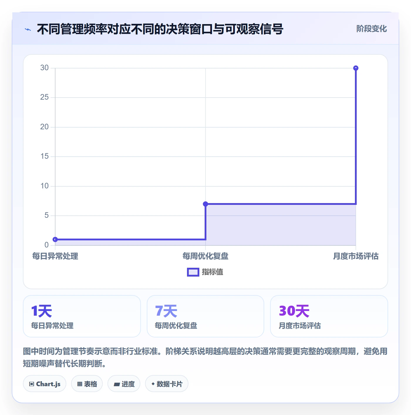This screenshot has width=411, height=415.
Task: Click the y-axis value 20
Action: 44,127
